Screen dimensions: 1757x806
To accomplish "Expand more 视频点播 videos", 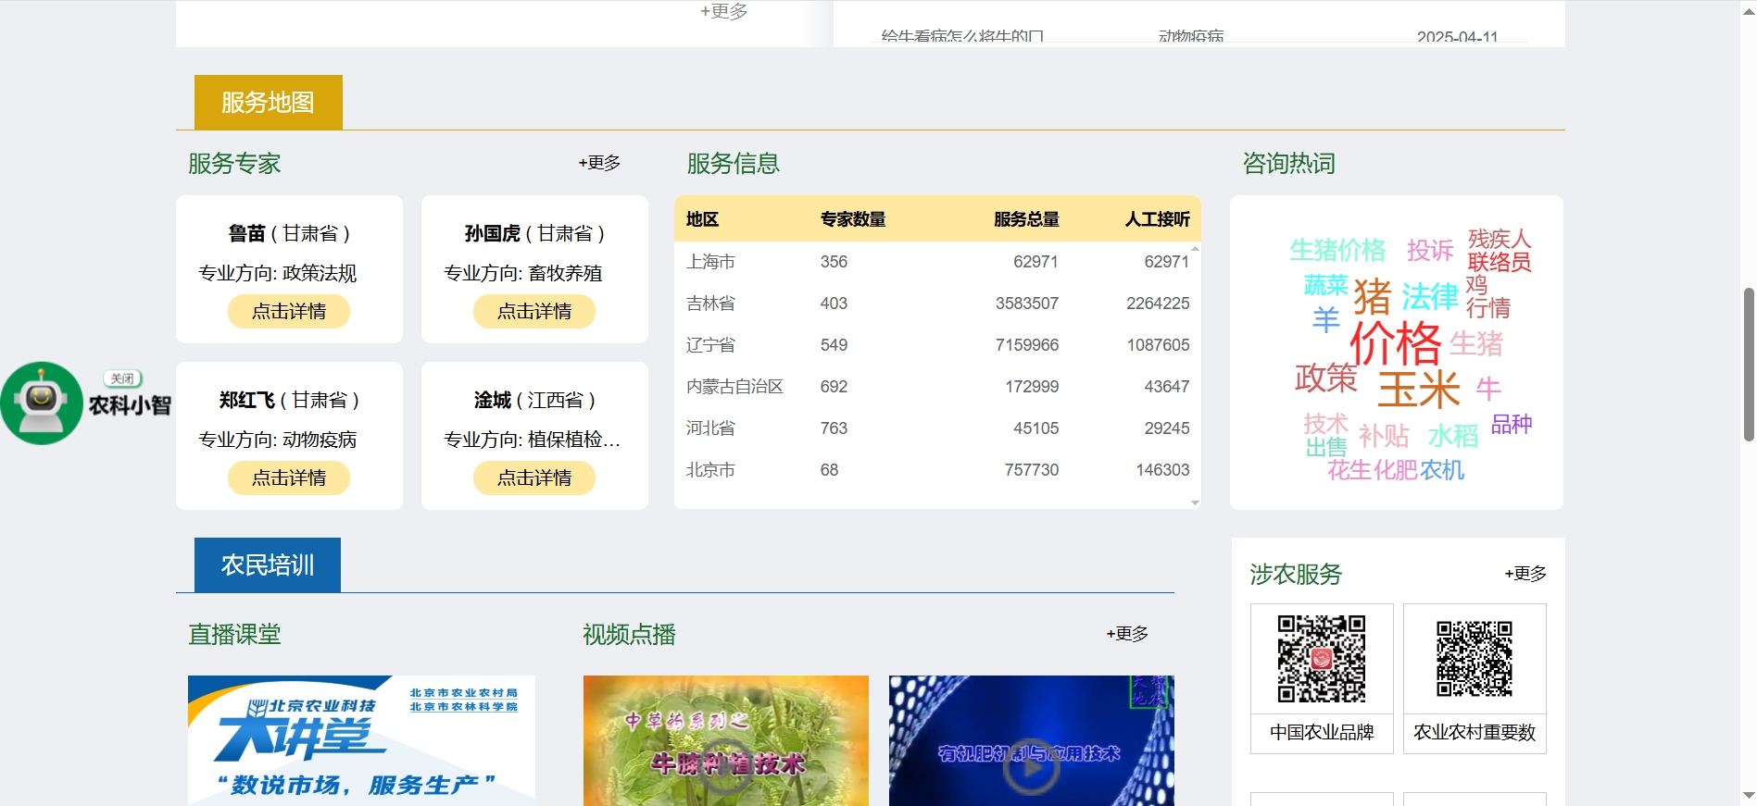I will [x=1127, y=634].
